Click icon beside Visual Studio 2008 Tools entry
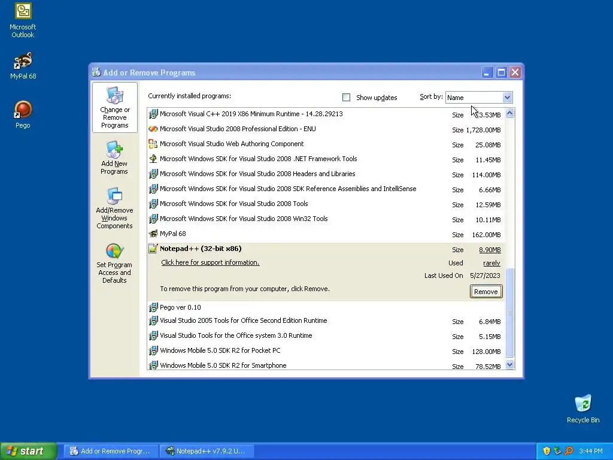The image size is (613, 460). point(153,204)
